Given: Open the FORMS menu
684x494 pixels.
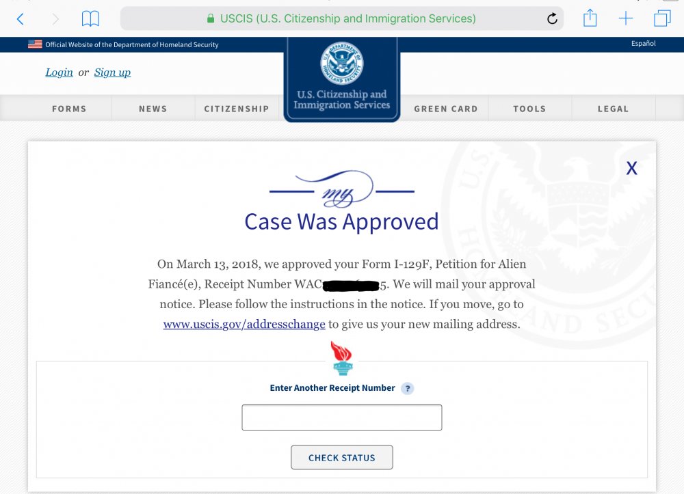Looking at the screenshot, I should [69, 109].
